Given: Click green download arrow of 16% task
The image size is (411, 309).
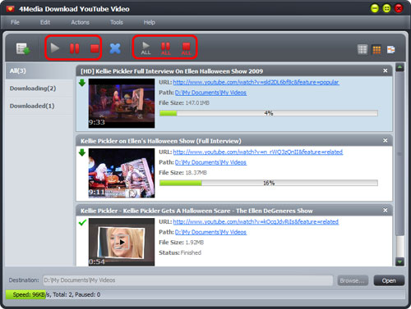Looking at the screenshot, I should (x=82, y=152).
